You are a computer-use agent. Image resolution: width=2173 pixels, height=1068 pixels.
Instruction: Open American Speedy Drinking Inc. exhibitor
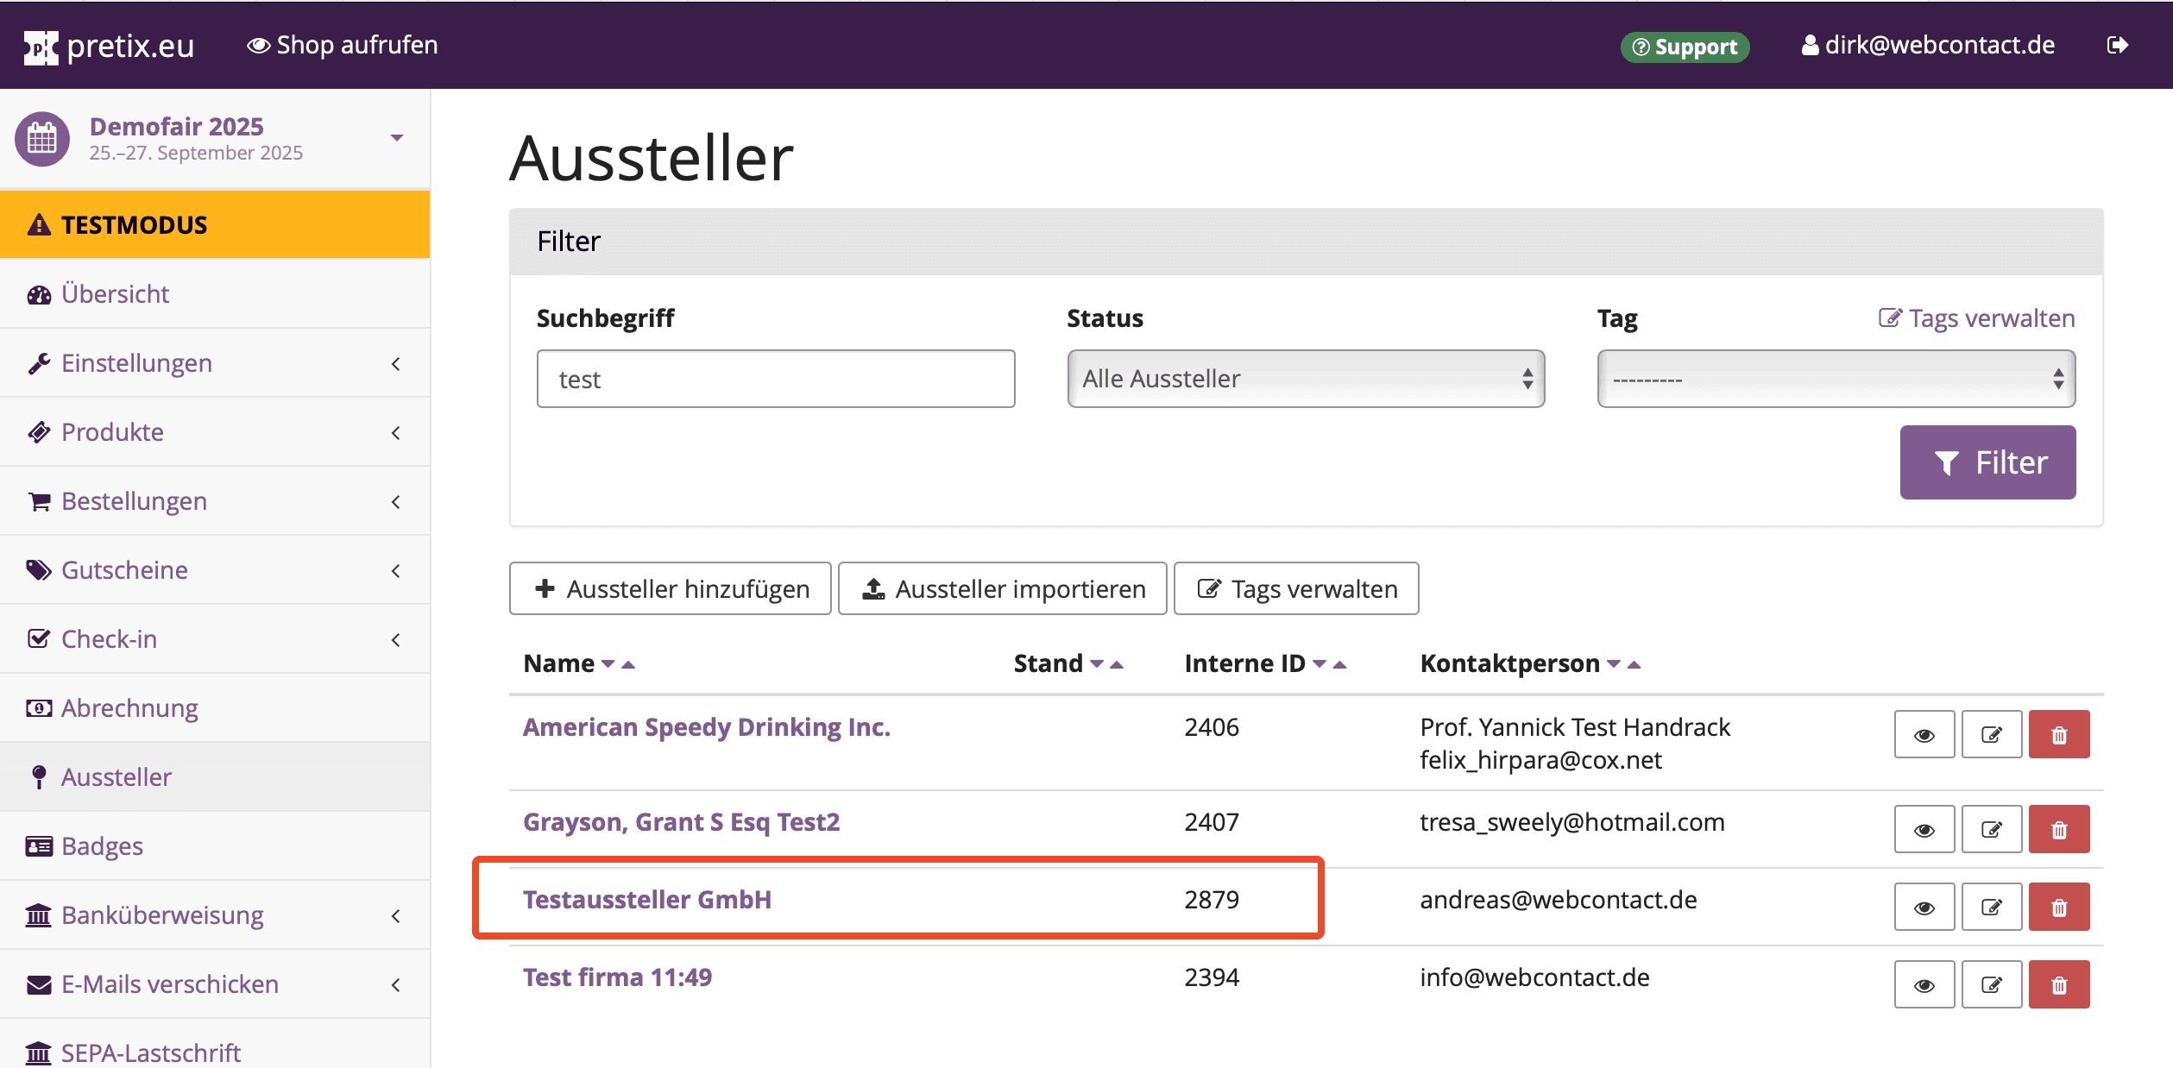coord(707,727)
